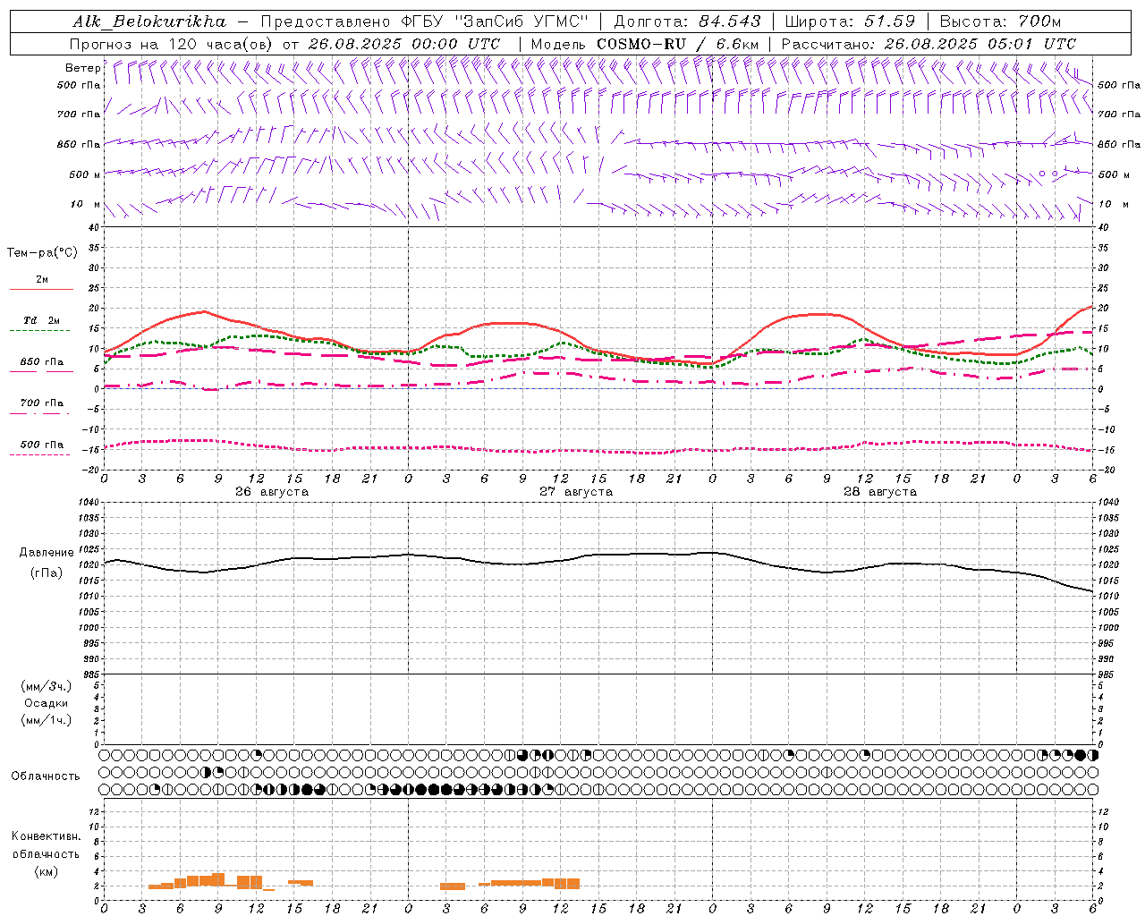Click the dashed line sample under Td 2м

[x=39, y=331]
